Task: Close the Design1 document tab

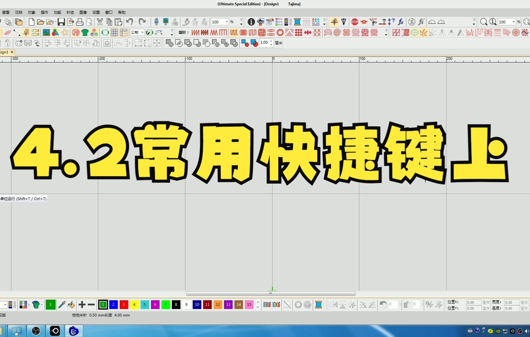Action: (x=12, y=52)
